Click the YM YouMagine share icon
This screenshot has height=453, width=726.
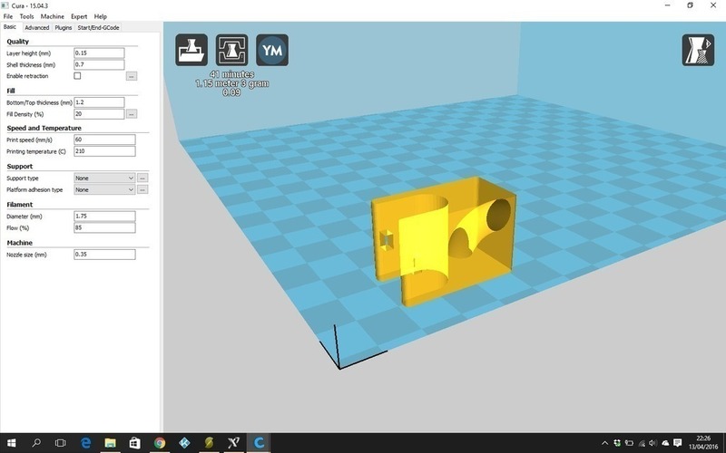tap(272, 50)
